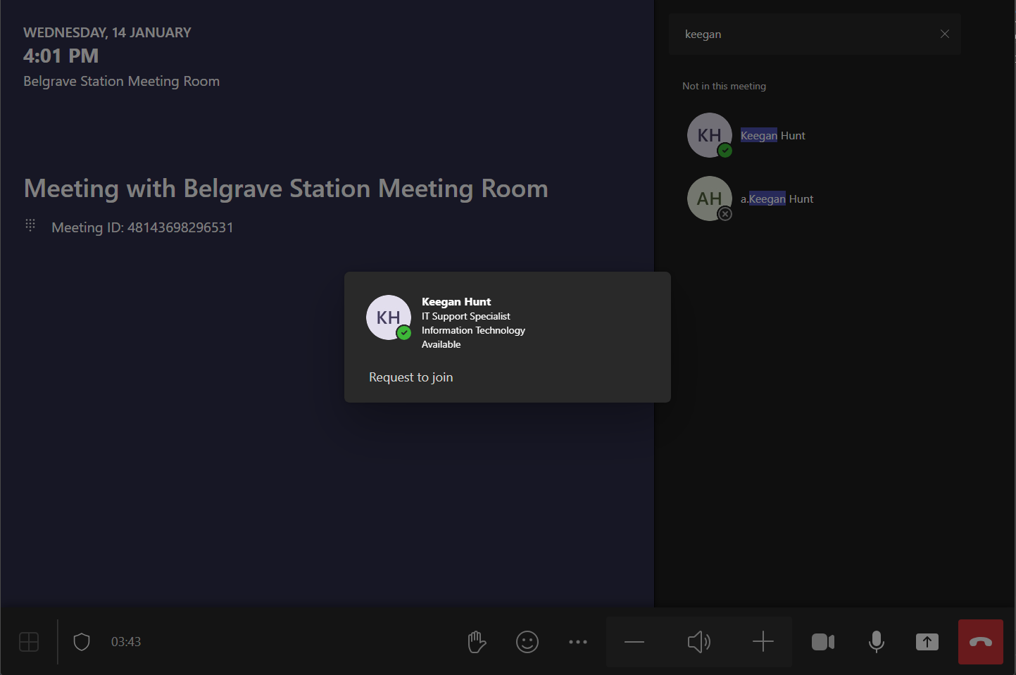This screenshot has height=675, width=1016.
Task: Select Keegan Hunt from search results
Action: tap(772, 136)
